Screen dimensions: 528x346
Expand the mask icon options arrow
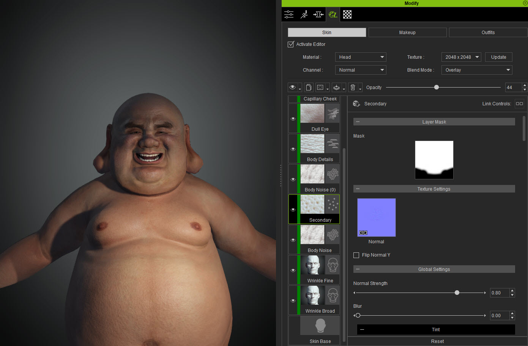pos(328,88)
